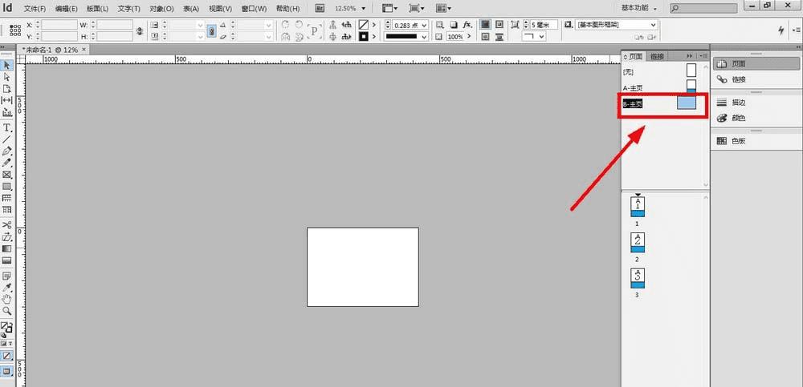Toggle the constrain scale proportions chain button
803x387 pixels.
click(x=211, y=30)
